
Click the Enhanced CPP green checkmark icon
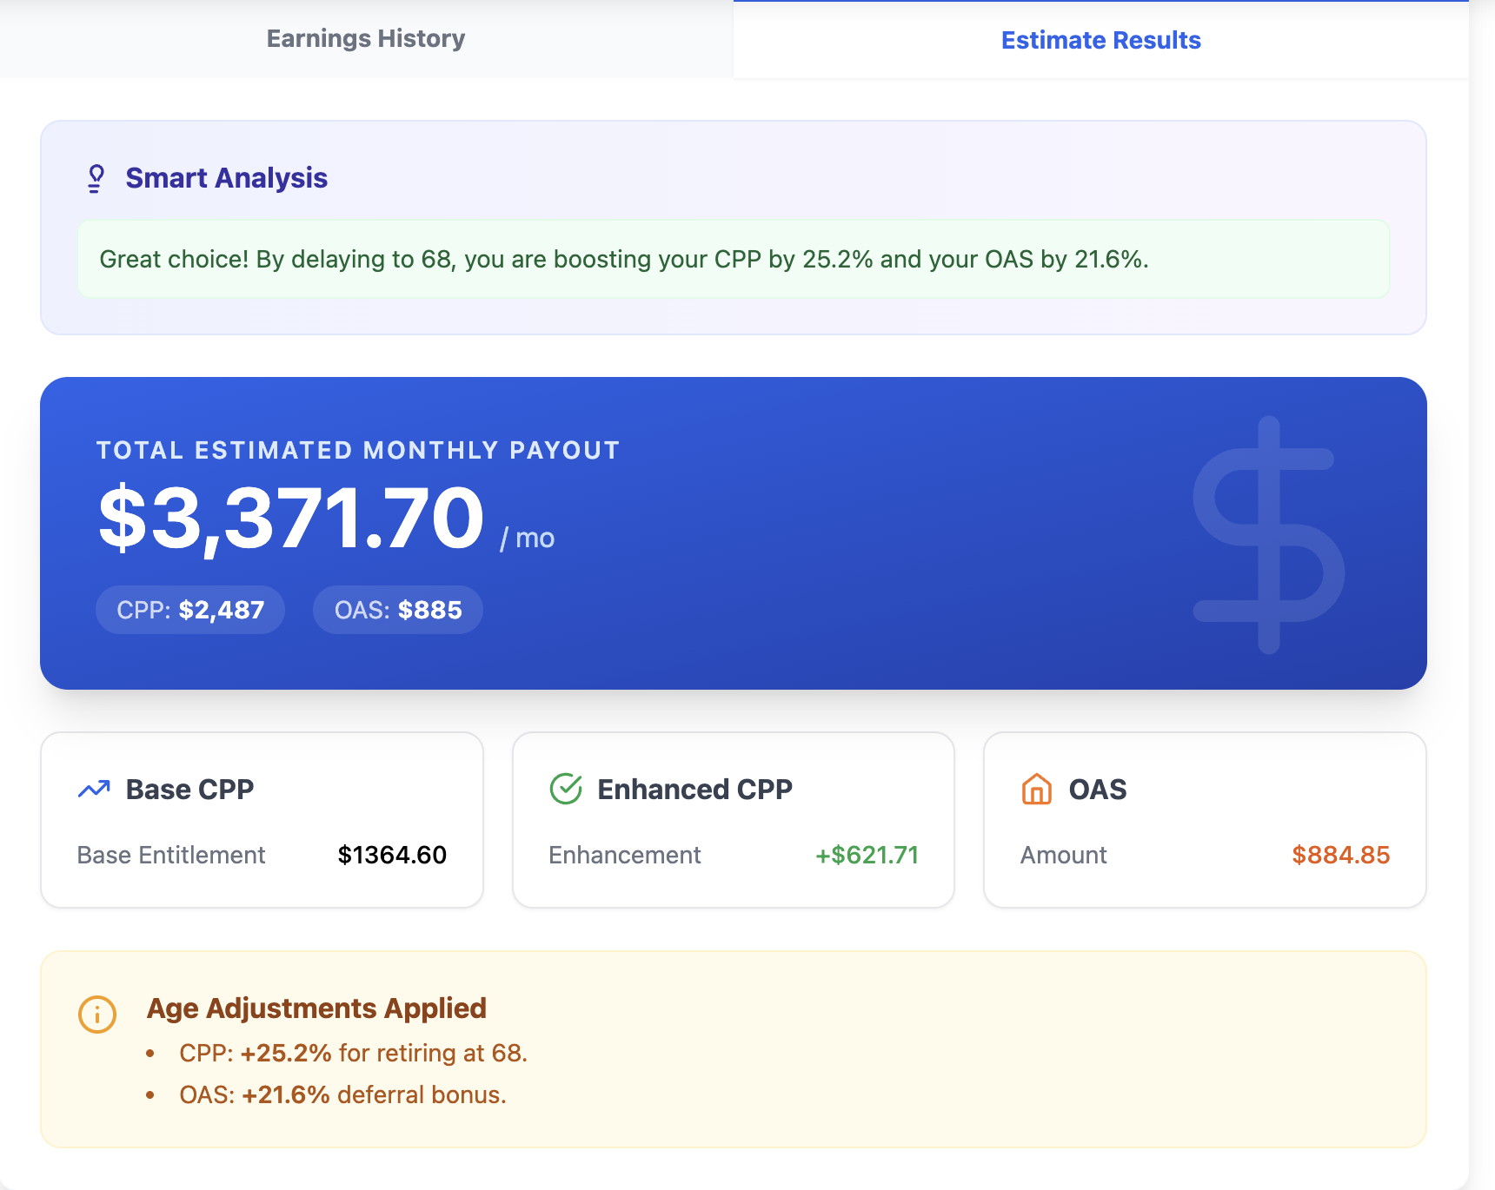point(564,789)
